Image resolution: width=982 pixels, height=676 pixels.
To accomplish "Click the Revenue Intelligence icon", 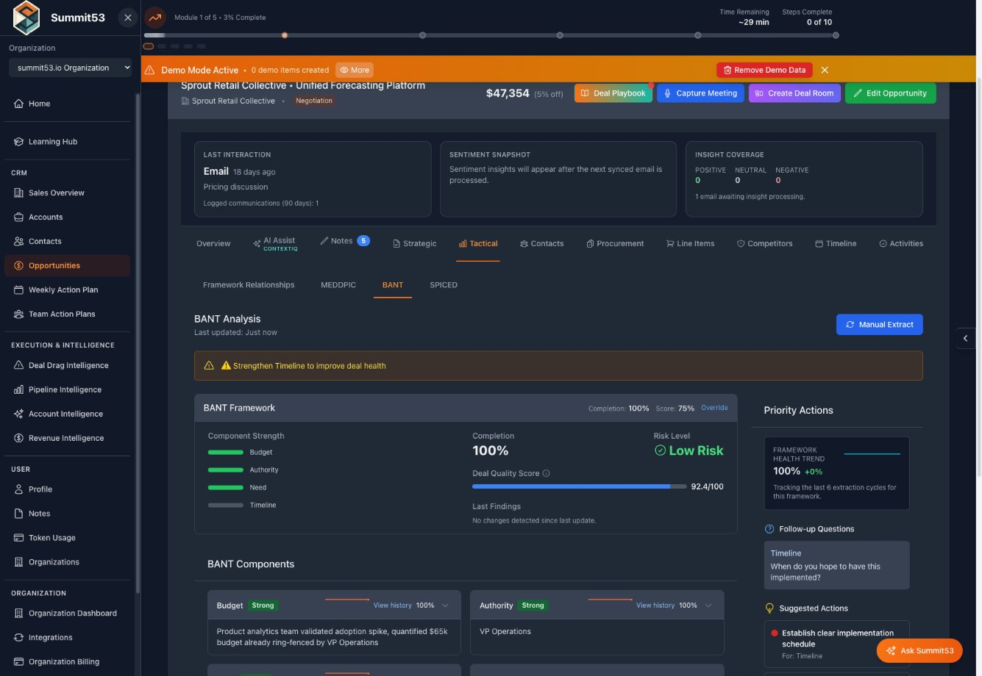I will point(20,438).
